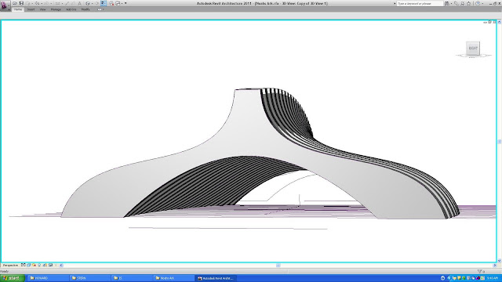
Task: Click the detail level icon in view control bar
Action: (23, 265)
